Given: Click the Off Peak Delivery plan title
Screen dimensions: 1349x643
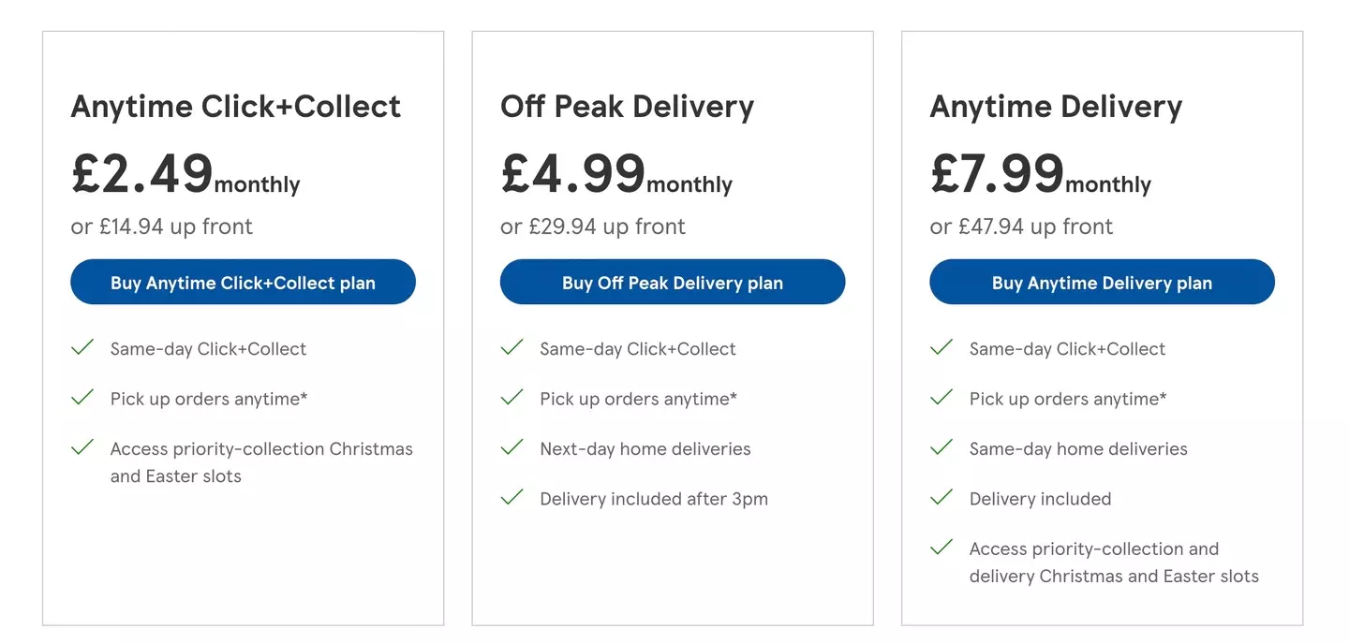Looking at the screenshot, I should click(627, 106).
